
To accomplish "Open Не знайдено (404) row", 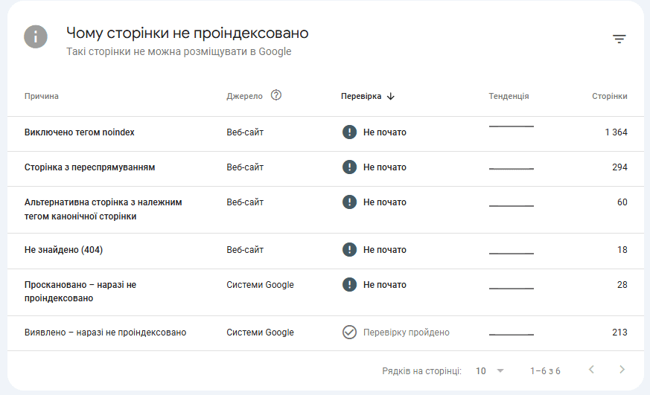I will [63, 250].
